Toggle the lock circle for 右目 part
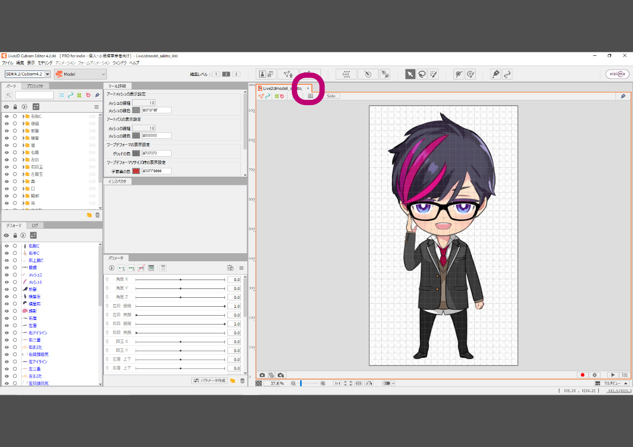 coord(15,153)
